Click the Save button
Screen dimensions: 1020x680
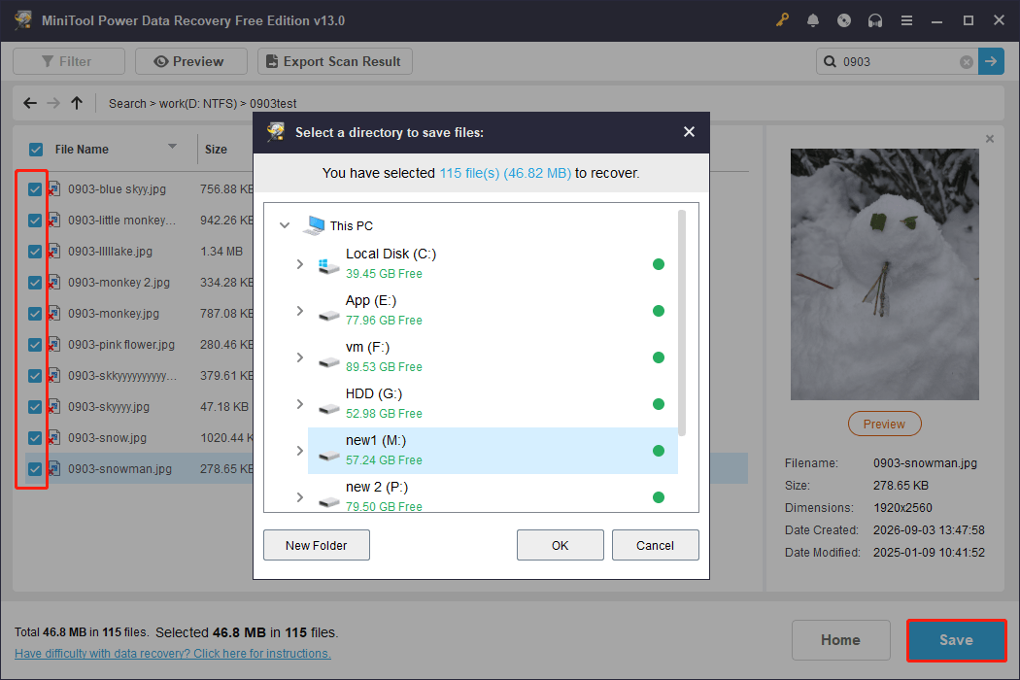click(x=956, y=640)
